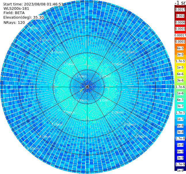Click the 0.0003 colorbar tick label

180,29
